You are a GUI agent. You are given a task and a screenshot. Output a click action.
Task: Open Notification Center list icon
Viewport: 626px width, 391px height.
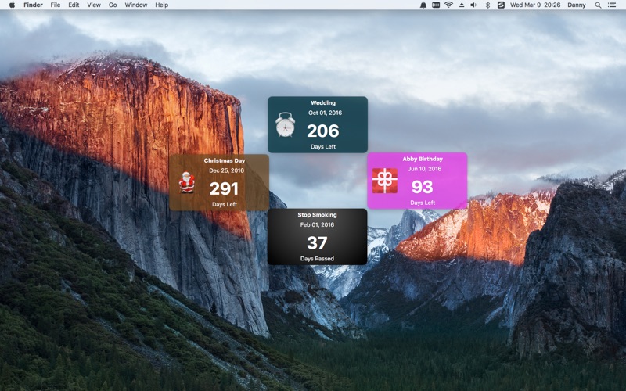coord(613,5)
